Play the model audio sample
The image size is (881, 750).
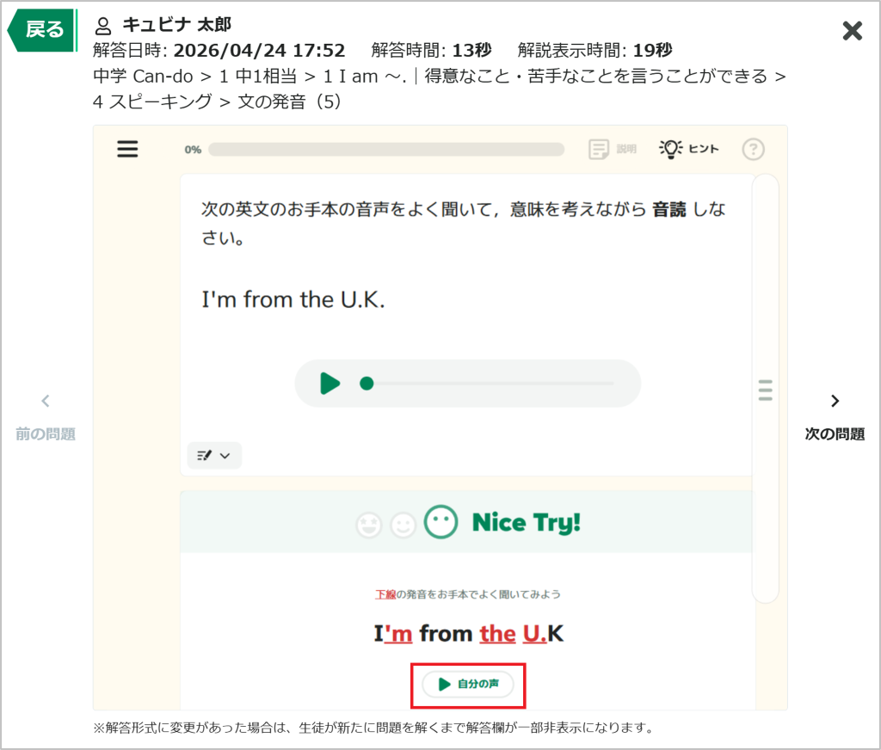330,383
